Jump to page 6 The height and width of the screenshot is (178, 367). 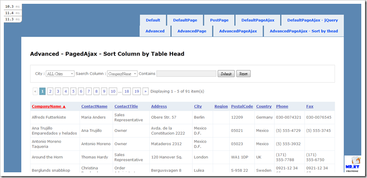81,91
